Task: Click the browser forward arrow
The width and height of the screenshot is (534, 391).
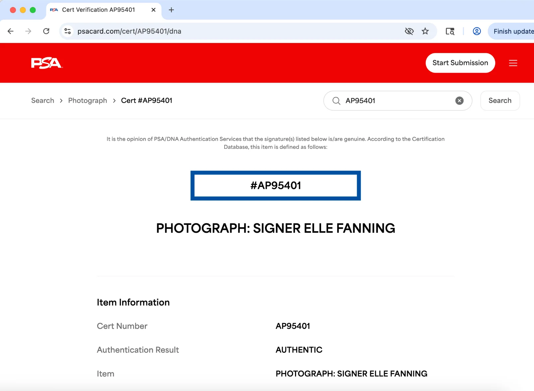Action: click(28, 31)
